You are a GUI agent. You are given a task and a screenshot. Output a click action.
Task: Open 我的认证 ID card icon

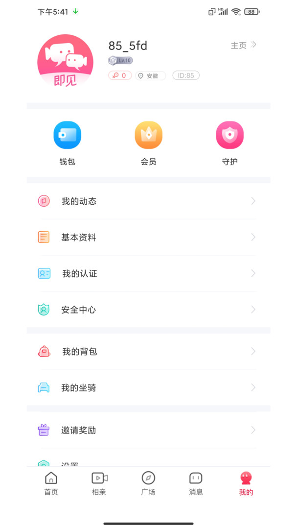click(44, 273)
